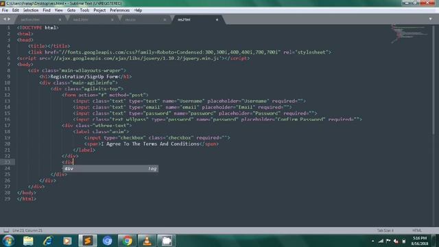Image resolution: width=439 pixels, height=247 pixels.
Task: Click the form action="#" method="post" line
Action: [x=105, y=95]
